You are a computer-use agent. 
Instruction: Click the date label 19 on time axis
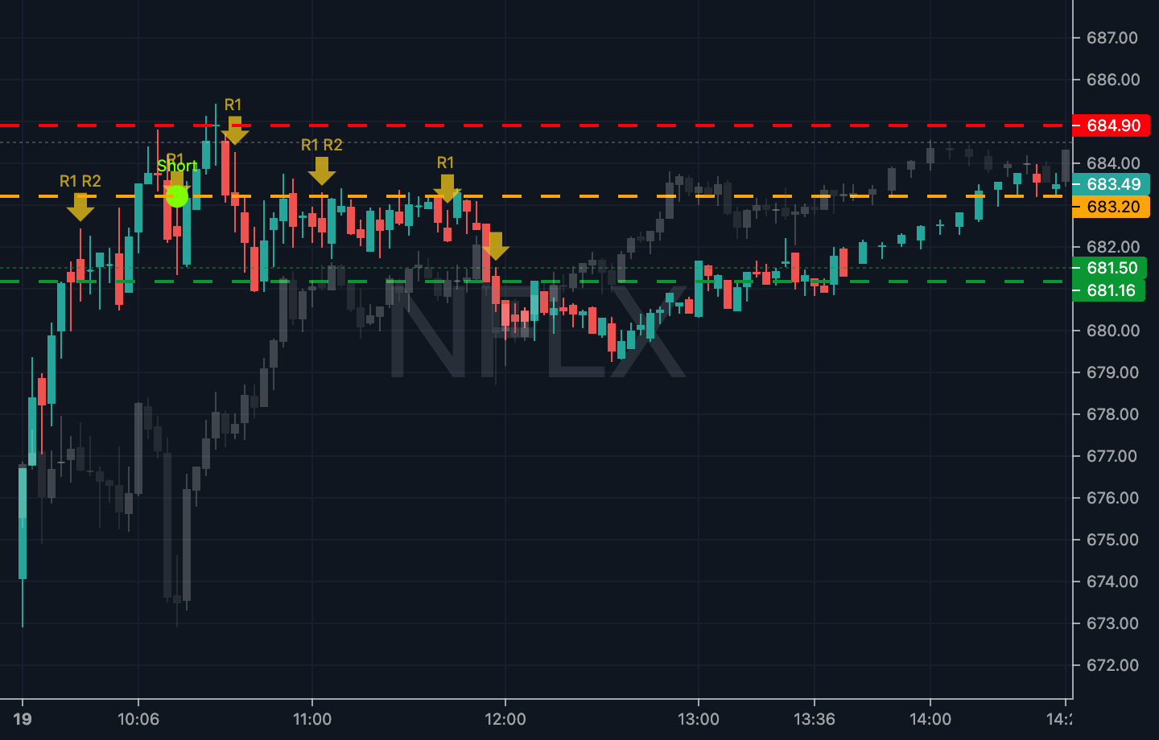coord(23,719)
